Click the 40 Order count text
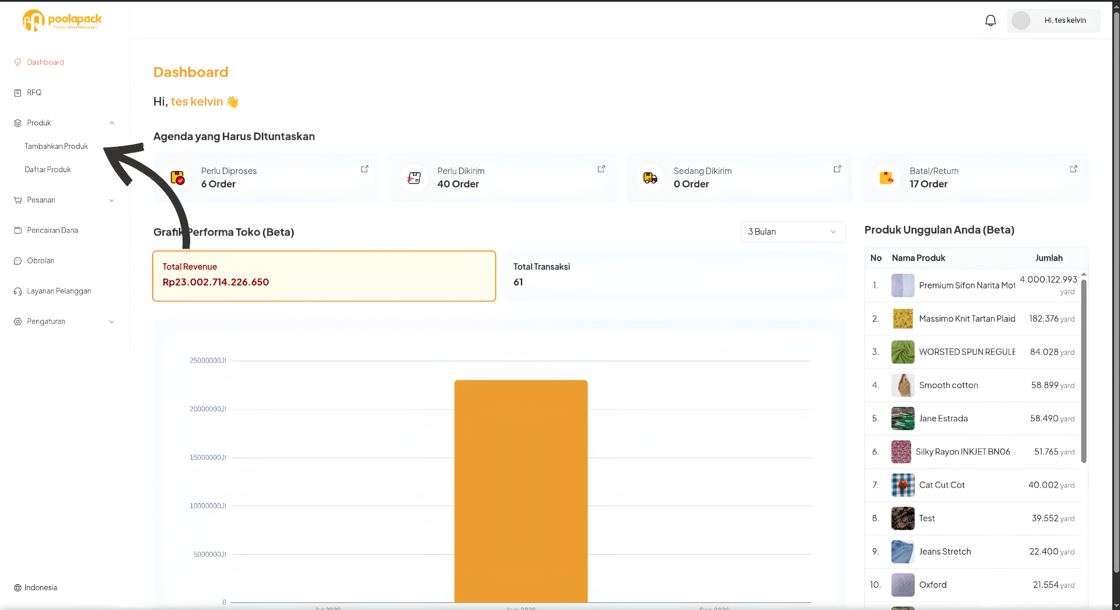 (x=458, y=184)
